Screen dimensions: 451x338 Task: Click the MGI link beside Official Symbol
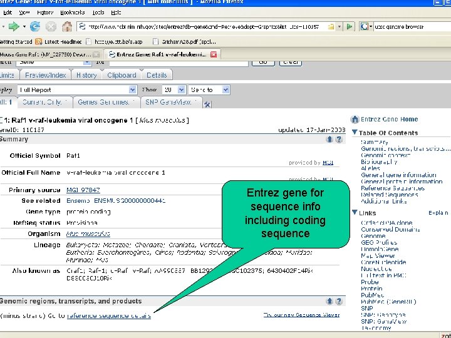point(328,163)
